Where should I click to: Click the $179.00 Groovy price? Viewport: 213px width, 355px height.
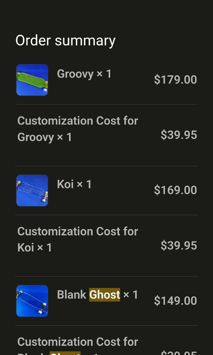[175, 80]
